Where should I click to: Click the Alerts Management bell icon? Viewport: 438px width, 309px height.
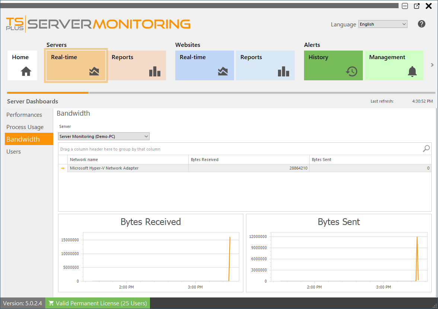[x=412, y=71]
